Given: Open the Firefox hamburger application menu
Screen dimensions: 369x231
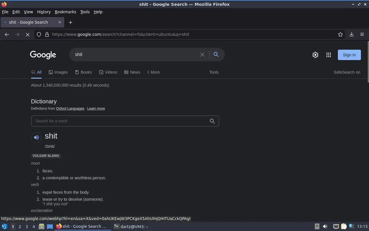Looking at the screenshot, I should (362, 34).
